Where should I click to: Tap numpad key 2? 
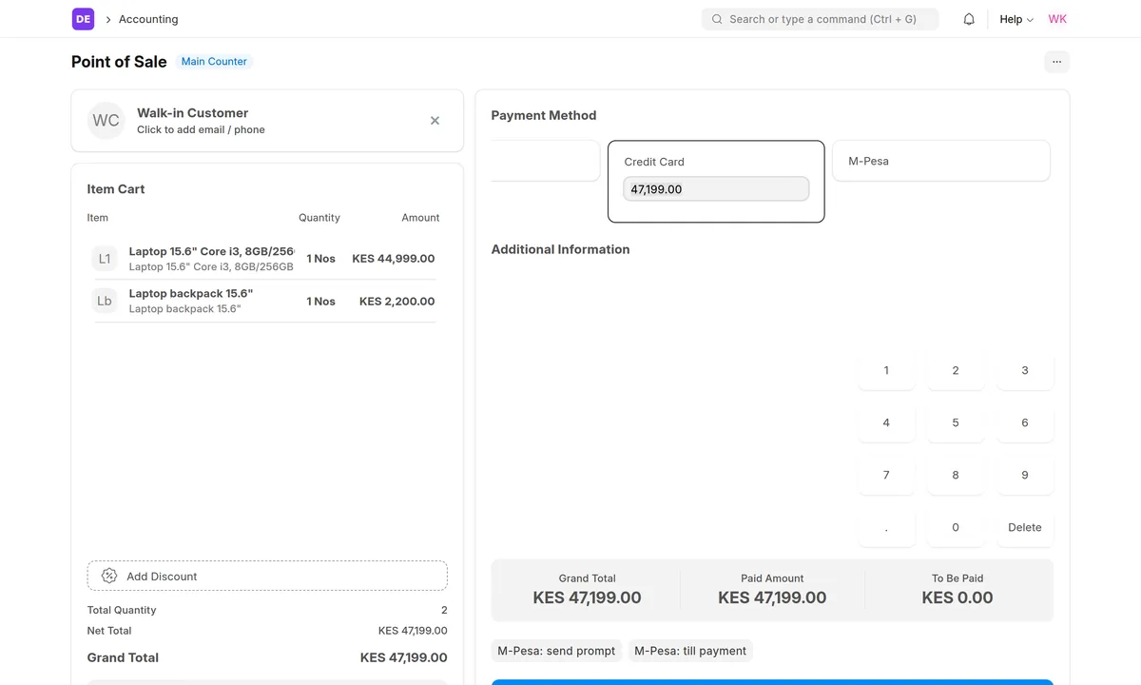tap(956, 371)
